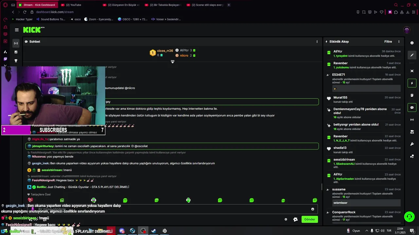This screenshot has width=419, height=235.
Task: Open the Zoom - Eyecandy bookmark
Action: 99,19
